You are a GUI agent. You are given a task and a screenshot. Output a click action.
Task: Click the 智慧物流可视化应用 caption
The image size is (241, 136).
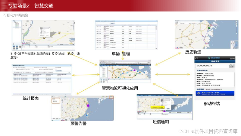(120, 88)
